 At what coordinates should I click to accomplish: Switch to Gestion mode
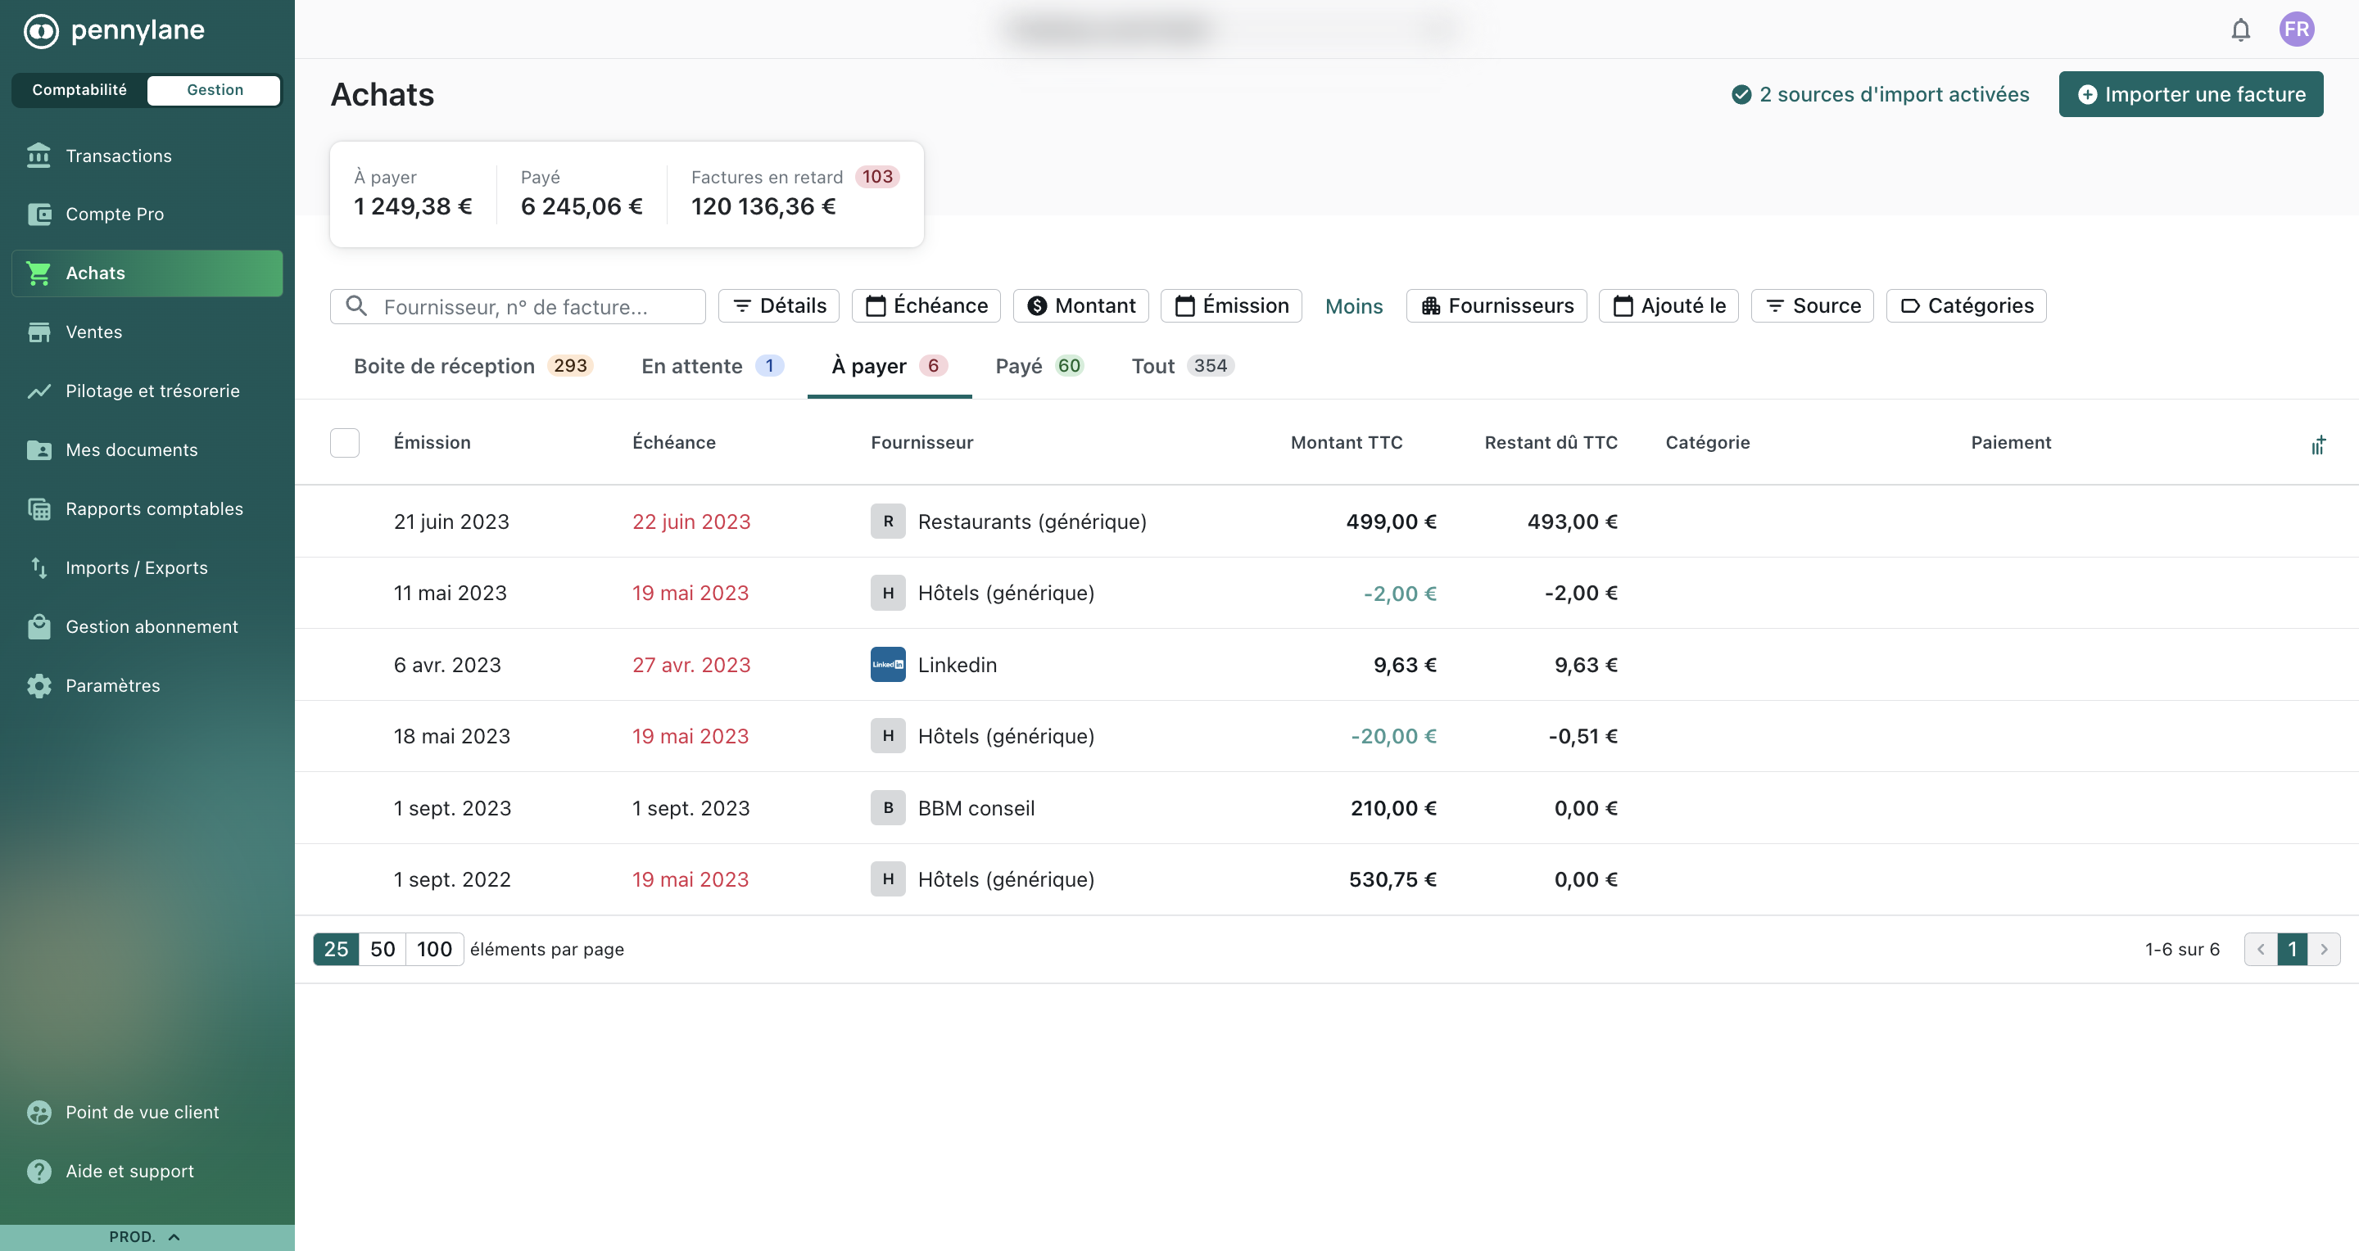(215, 90)
